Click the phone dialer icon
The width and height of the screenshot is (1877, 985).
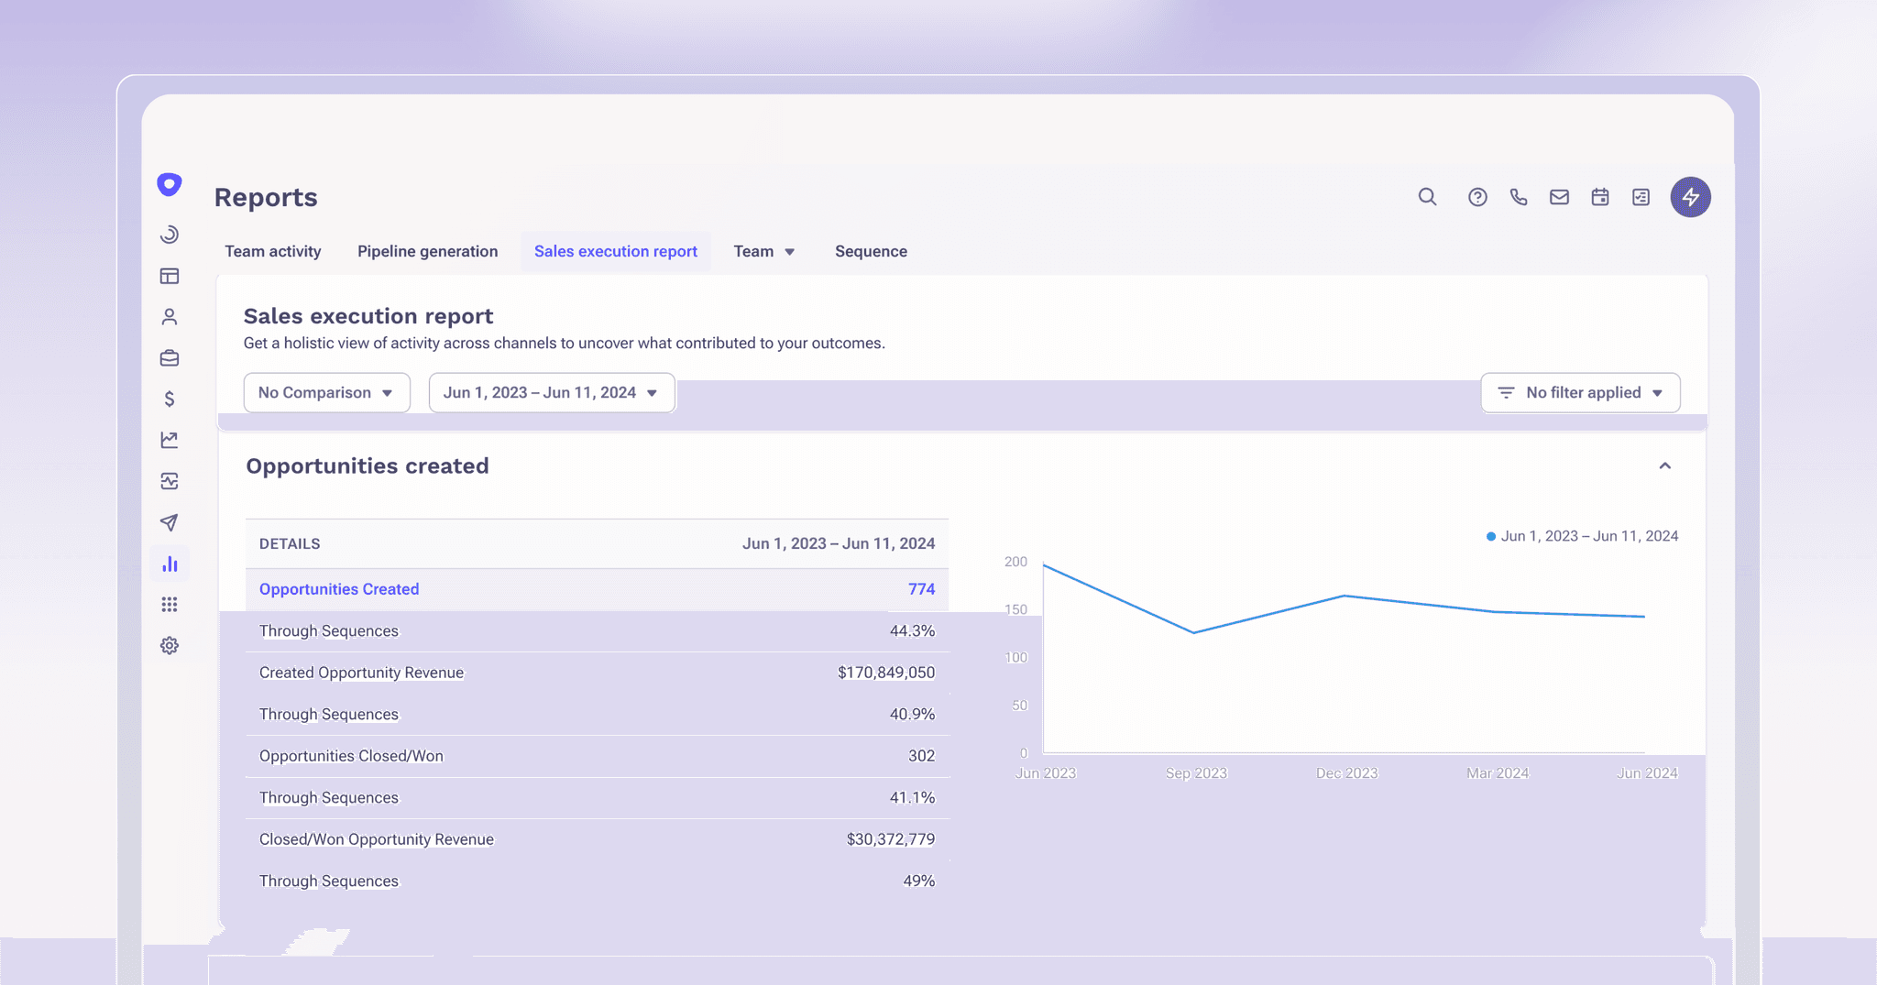[x=1519, y=197]
